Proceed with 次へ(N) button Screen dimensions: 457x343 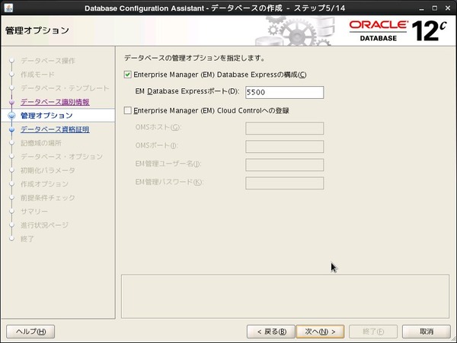[x=320, y=332]
